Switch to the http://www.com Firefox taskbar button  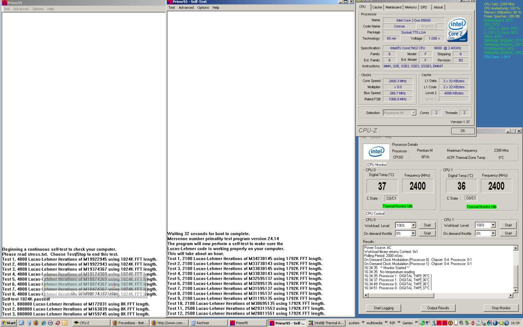(169, 323)
